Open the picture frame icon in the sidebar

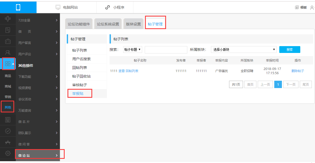pos(8,120)
